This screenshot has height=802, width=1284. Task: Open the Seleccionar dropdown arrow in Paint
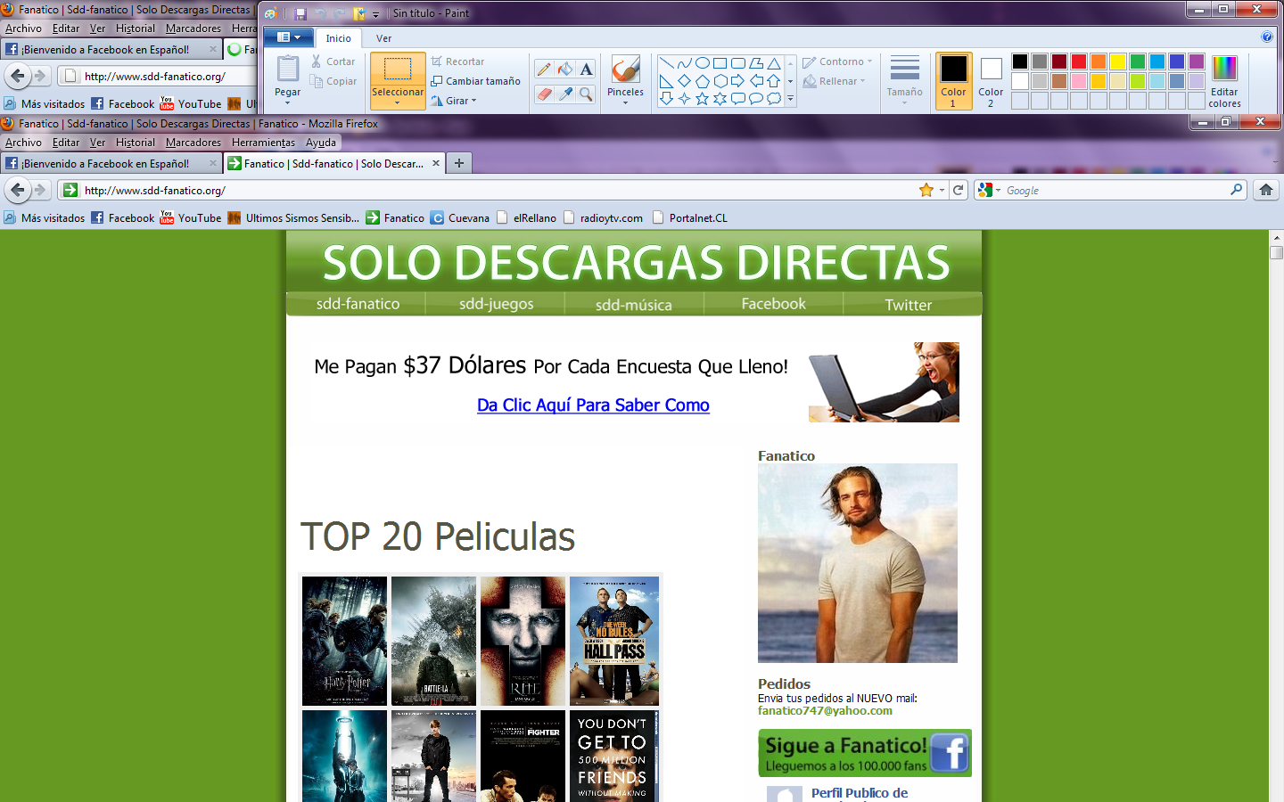[398, 102]
